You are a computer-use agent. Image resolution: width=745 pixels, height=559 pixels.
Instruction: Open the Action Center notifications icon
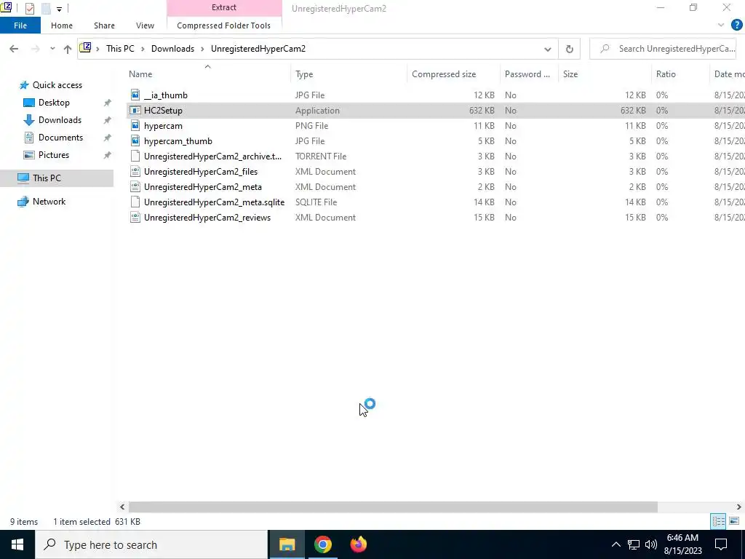click(721, 544)
